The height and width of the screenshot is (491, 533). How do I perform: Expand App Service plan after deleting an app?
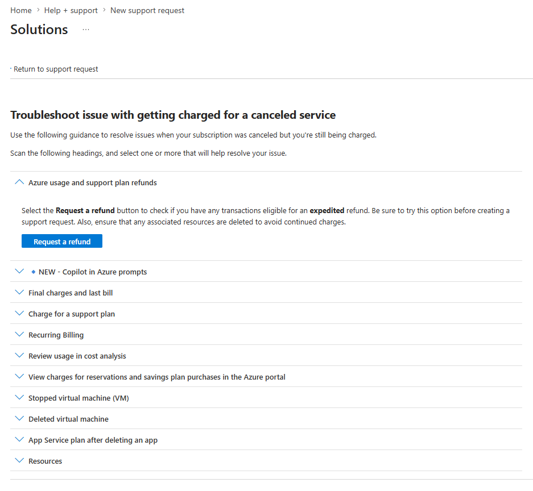click(x=266, y=440)
